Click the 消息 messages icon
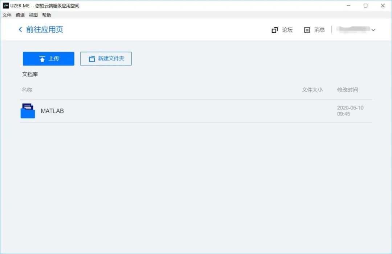Image resolution: width=392 pixels, height=254 pixels. (307, 30)
